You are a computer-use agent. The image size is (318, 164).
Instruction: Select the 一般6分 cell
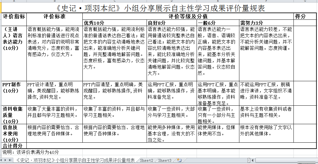click(x=218, y=23)
